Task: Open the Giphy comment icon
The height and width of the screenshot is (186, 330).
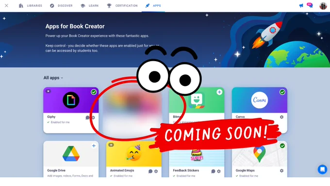Action: coord(87,118)
